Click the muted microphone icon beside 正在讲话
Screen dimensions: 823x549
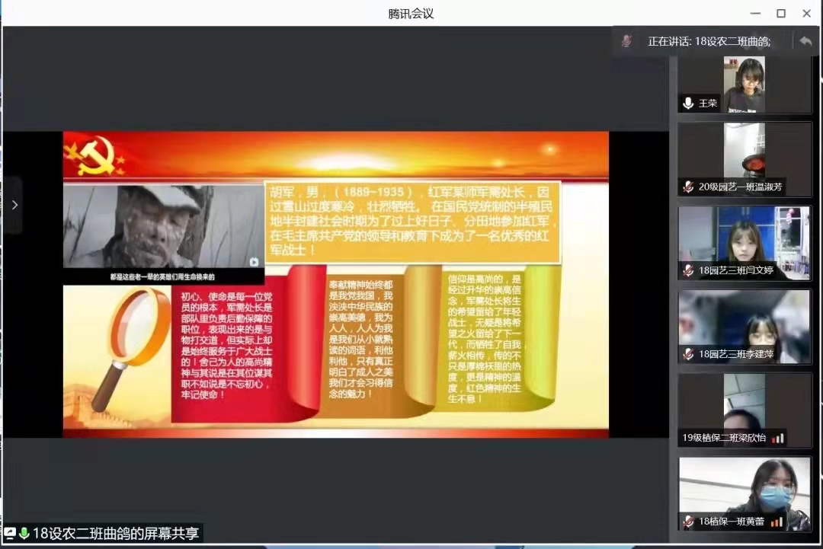pyautogui.click(x=627, y=41)
